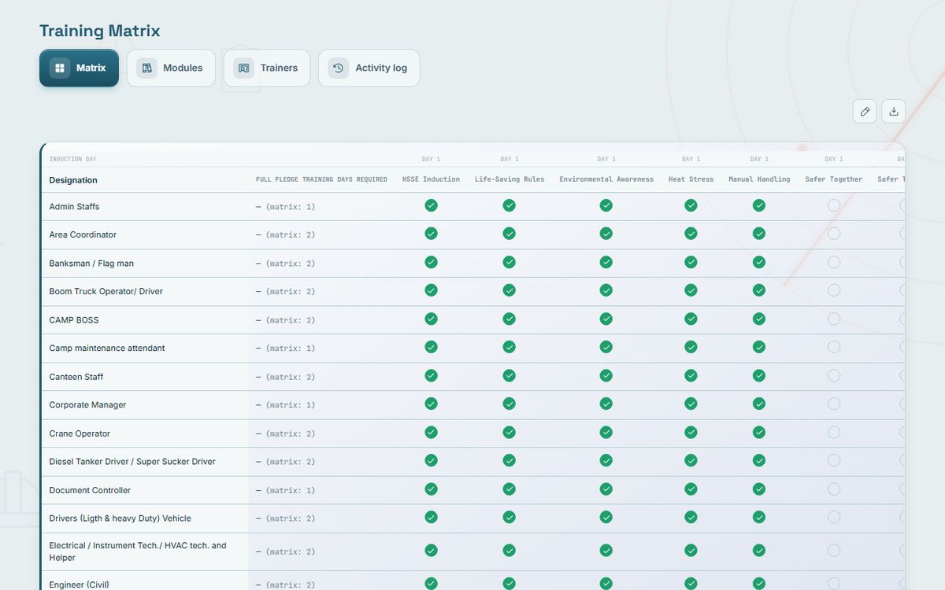Click the INDUCTION DAY label
This screenshot has width=945, height=590.
click(72, 159)
